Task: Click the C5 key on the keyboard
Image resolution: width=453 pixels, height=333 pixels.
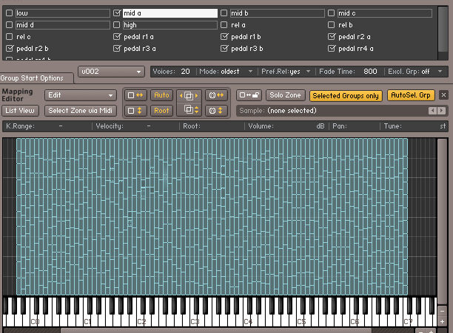Action: (301, 321)
